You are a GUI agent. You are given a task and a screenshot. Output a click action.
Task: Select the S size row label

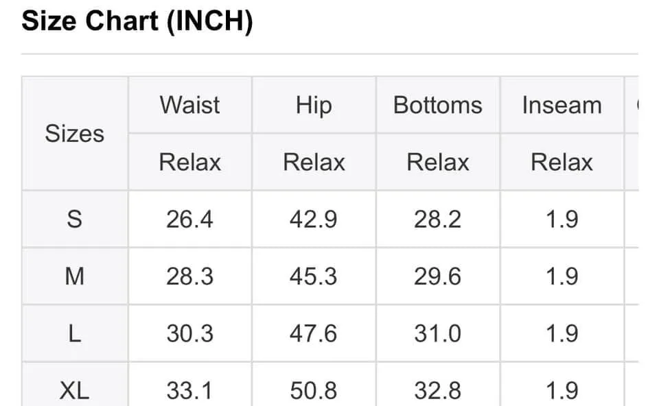(x=75, y=219)
